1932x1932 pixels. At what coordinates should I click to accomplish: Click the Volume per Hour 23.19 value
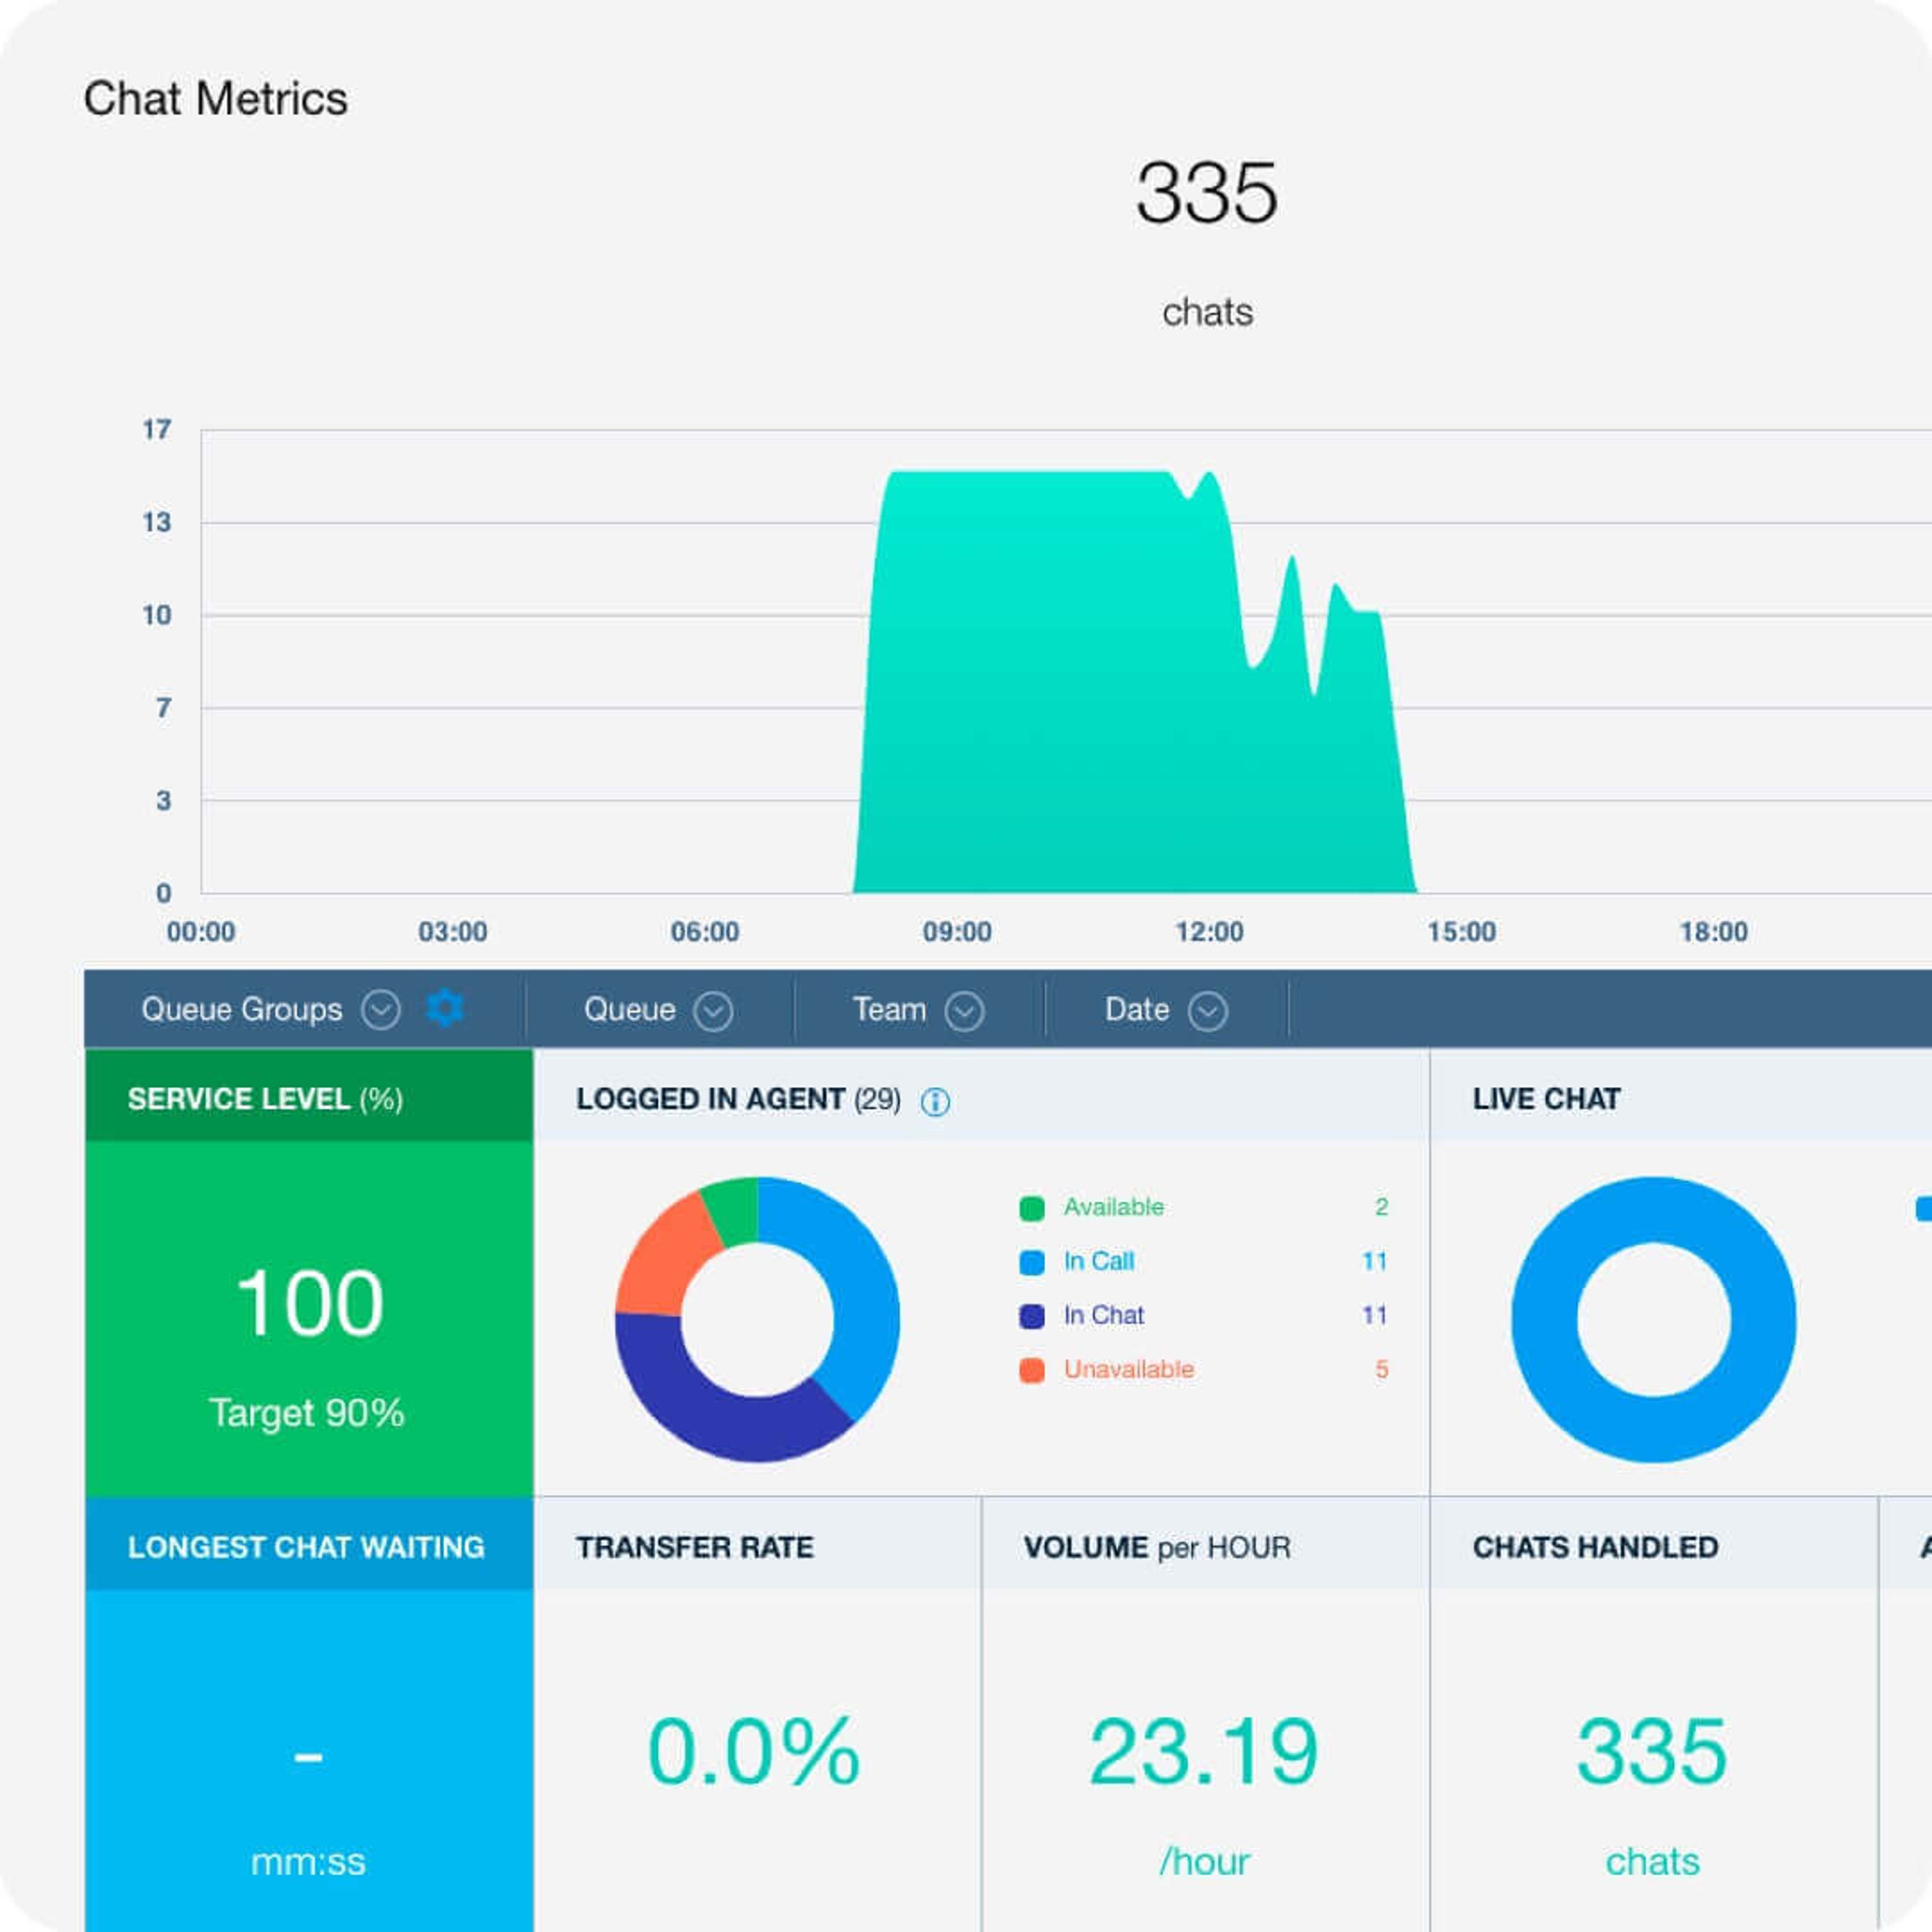[x=1204, y=1752]
